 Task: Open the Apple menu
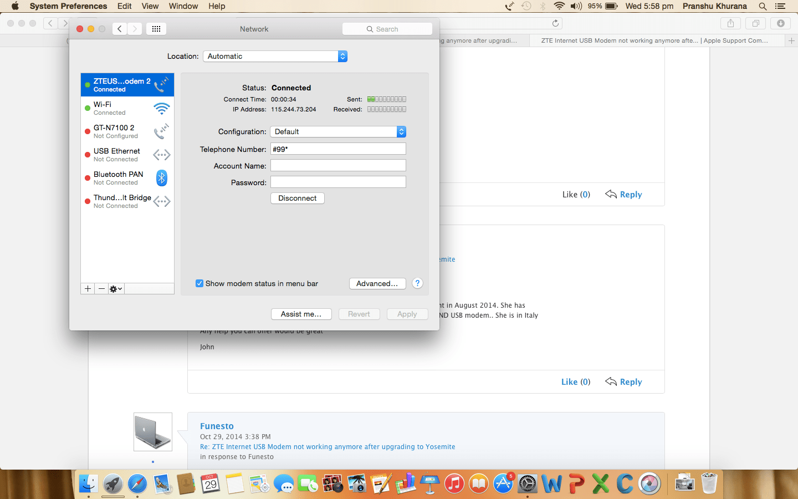pyautogui.click(x=15, y=6)
